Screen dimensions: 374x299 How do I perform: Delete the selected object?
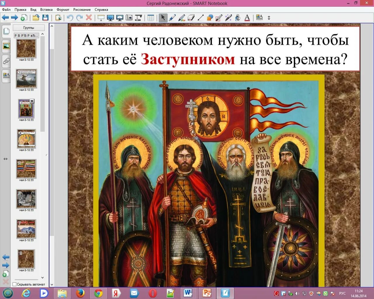point(89,18)
